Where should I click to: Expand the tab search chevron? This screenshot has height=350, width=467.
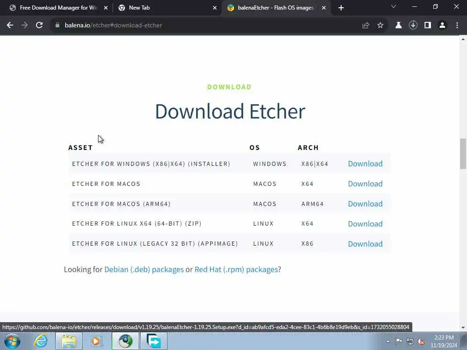tap(394, 6)
